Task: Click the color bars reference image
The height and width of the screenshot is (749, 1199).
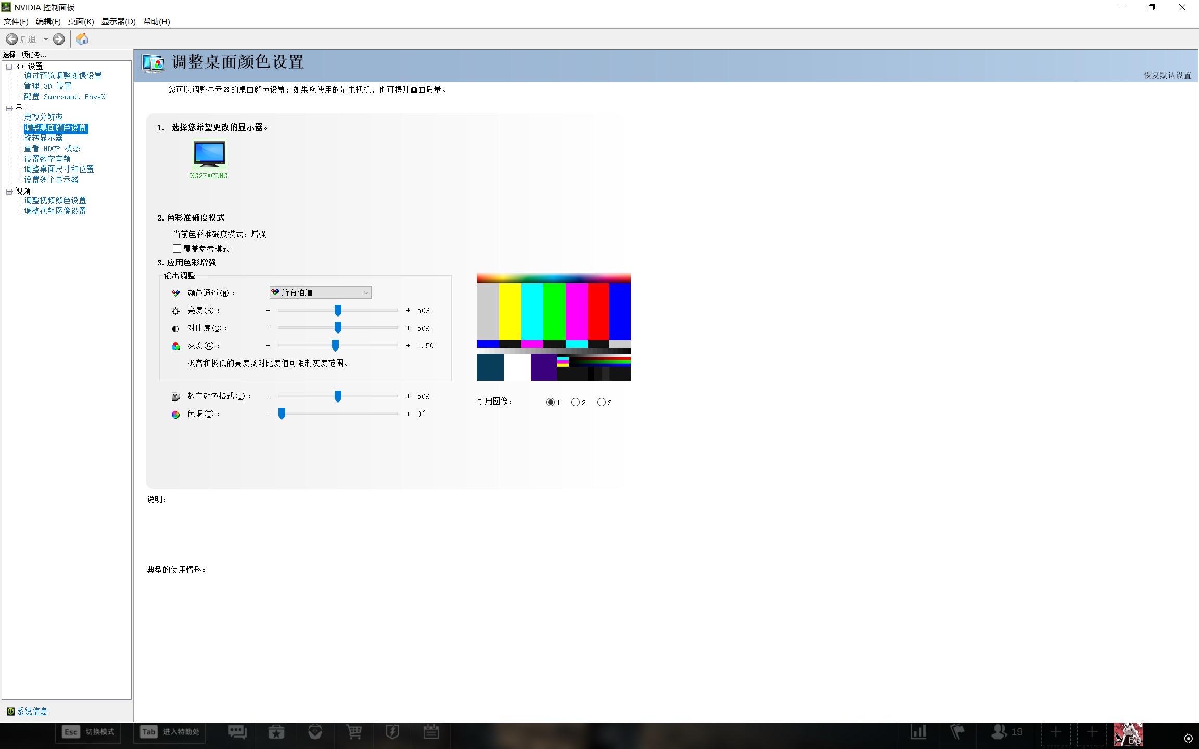Action: pyautogui.click(x=553, y=327)
